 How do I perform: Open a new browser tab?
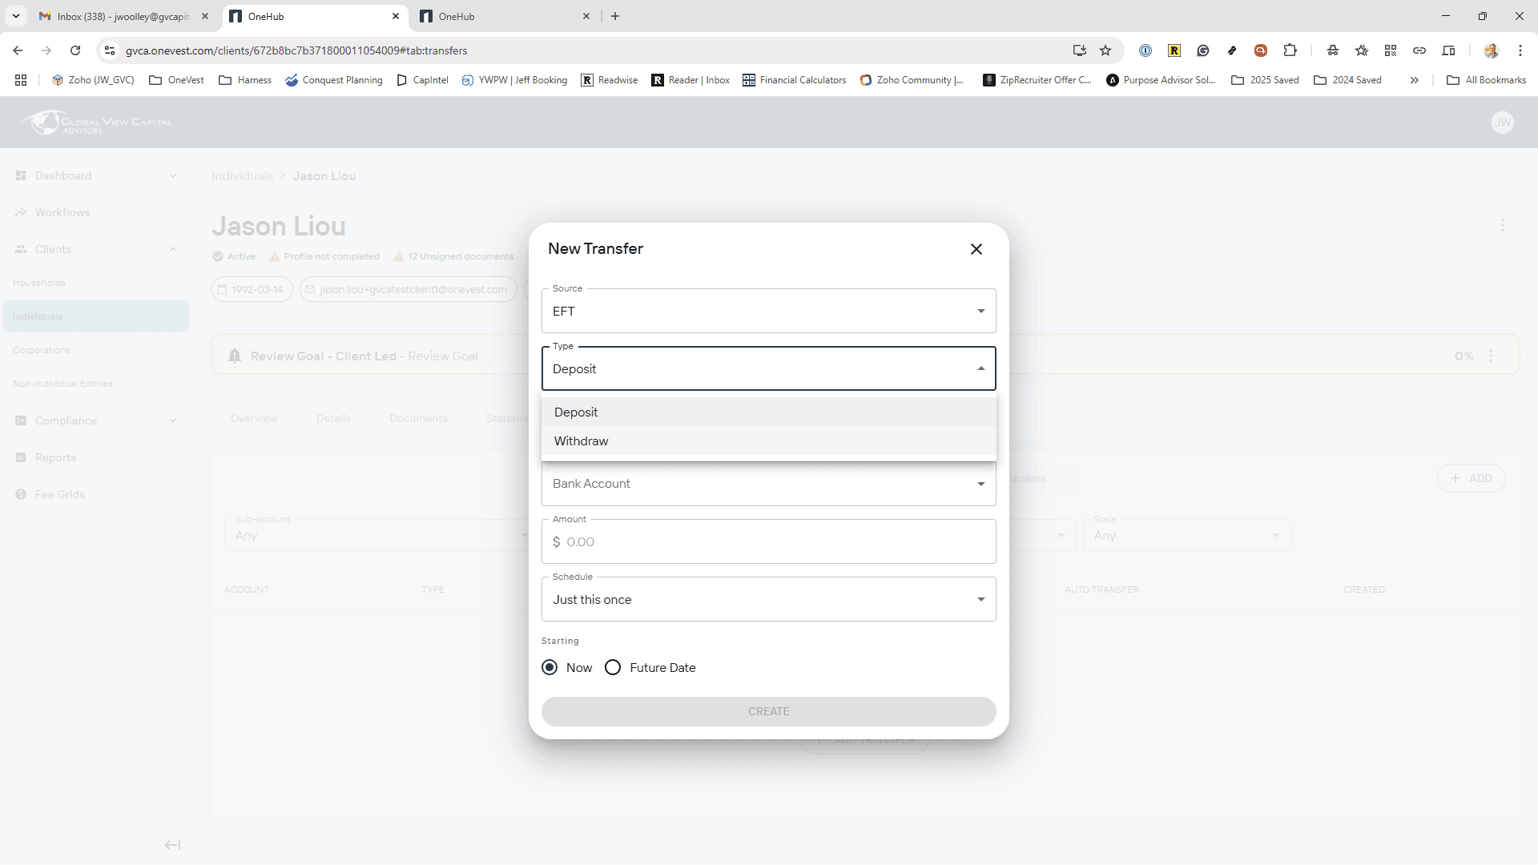click(614, 16)
